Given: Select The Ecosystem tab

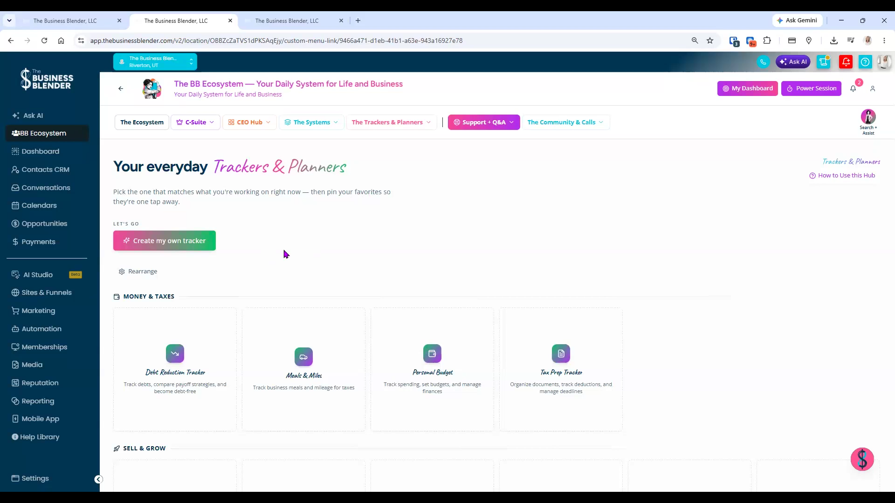Looking at the screenshot, I should [142, 122].
